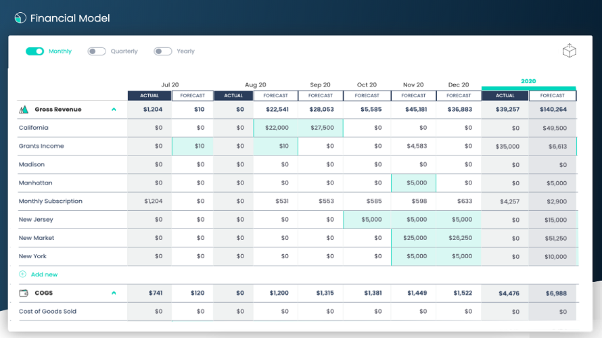
Task: Select the Jul 20 ACTUAL column header
Action: click(149, 95)
